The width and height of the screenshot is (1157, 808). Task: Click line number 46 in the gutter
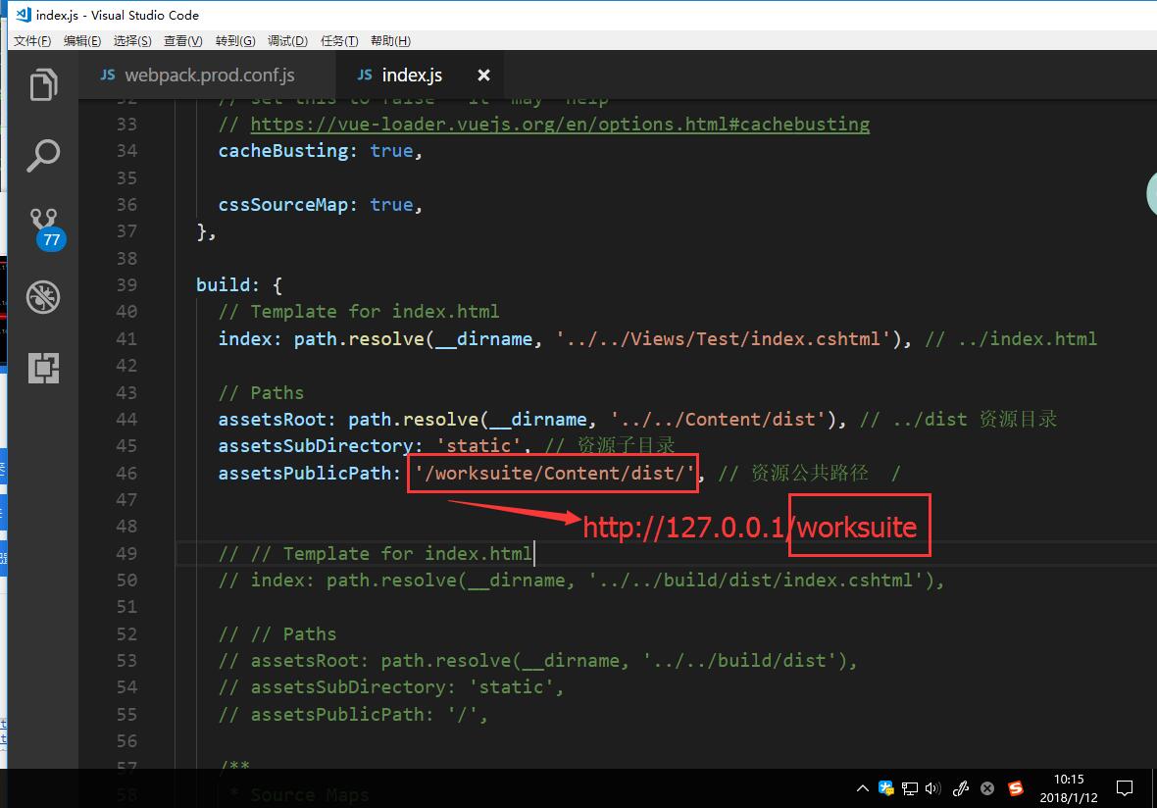126,473
